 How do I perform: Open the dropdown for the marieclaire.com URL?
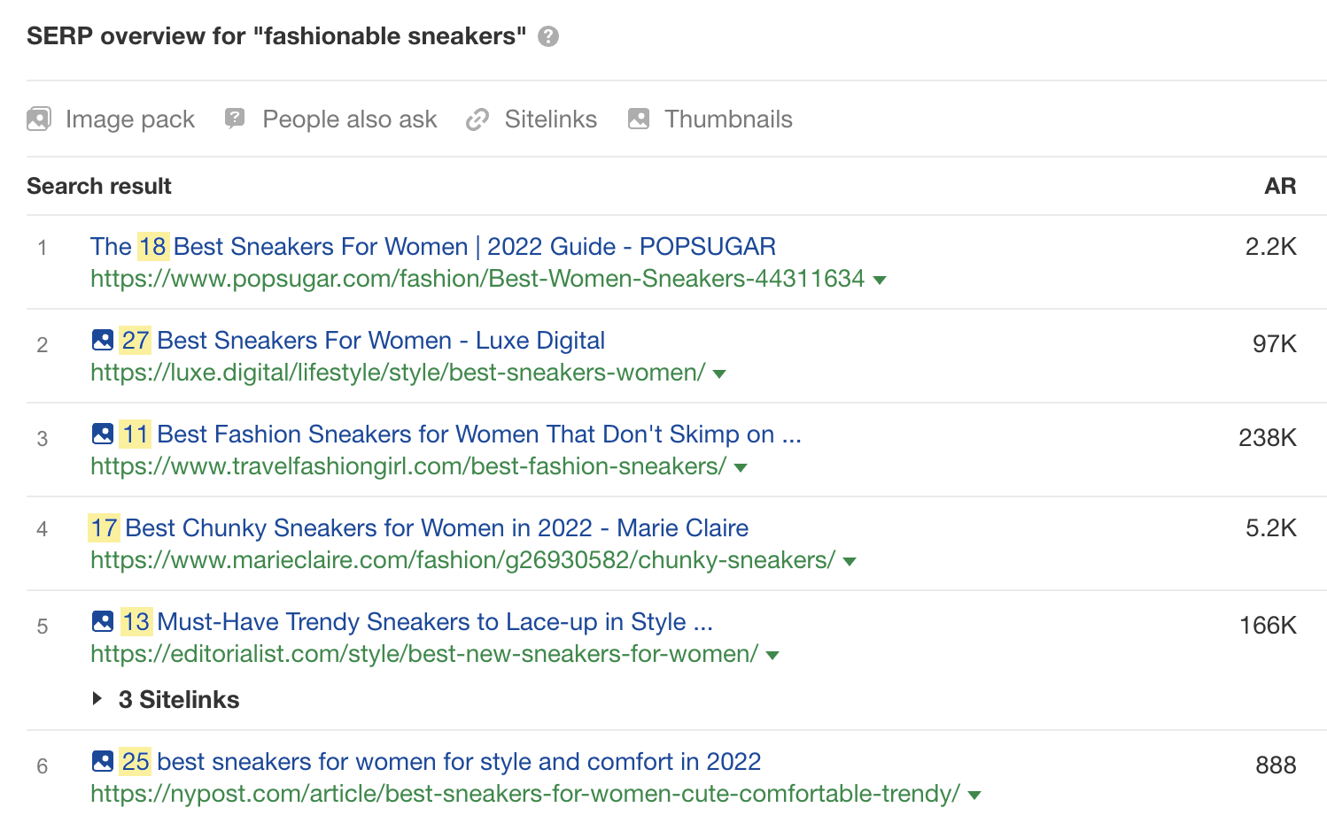pyautogui.click(x=849, y=560)
